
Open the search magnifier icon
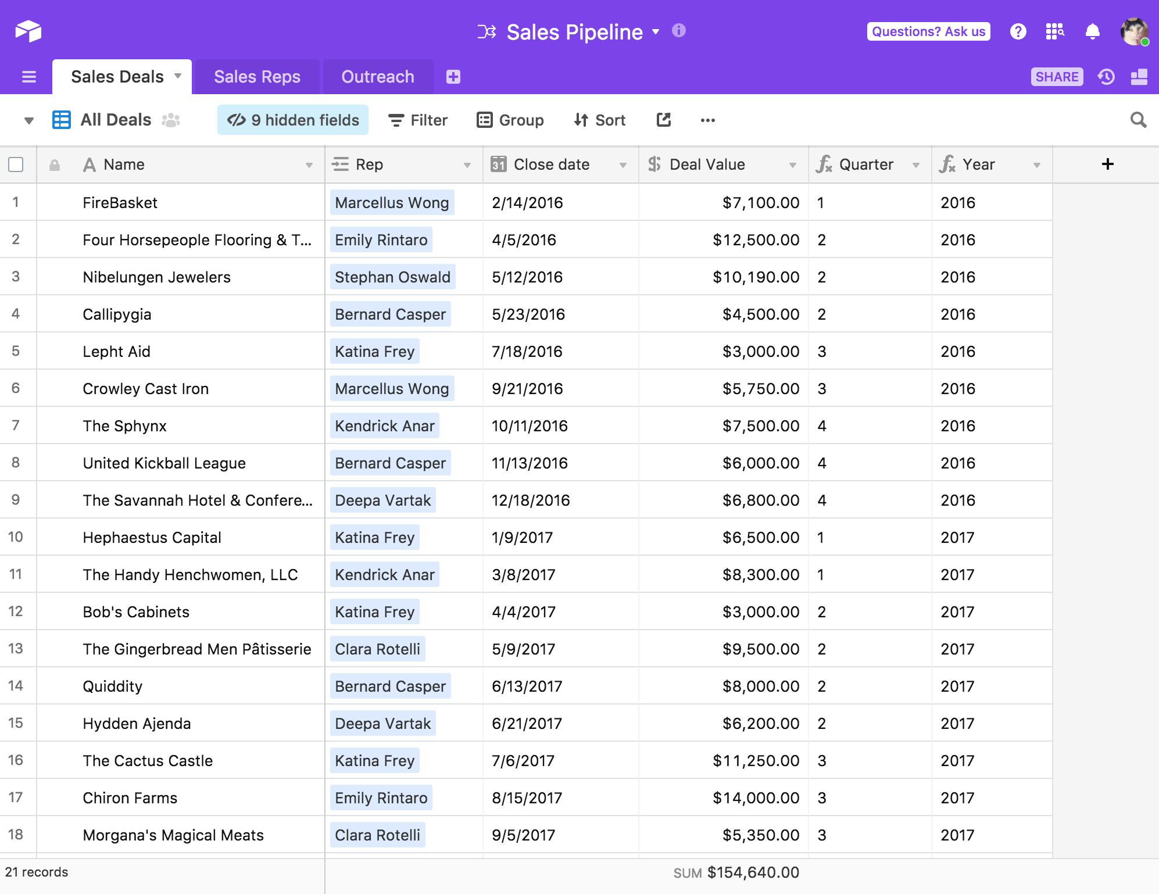tap(1138, 120)
